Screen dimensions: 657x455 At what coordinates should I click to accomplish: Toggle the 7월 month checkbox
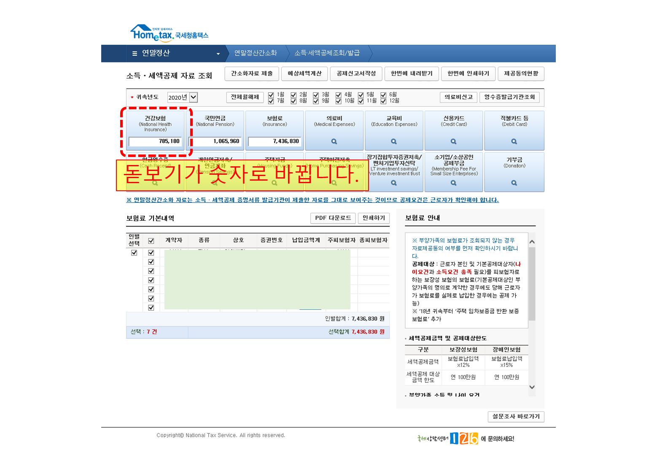(271, 101)
